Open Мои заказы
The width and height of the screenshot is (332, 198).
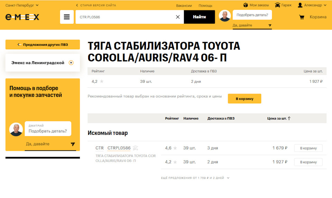(x=259, y=5)
